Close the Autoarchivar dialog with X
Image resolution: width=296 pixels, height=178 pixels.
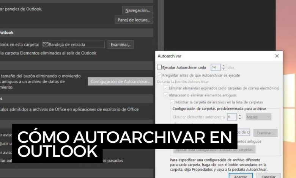tap(277, 56)
